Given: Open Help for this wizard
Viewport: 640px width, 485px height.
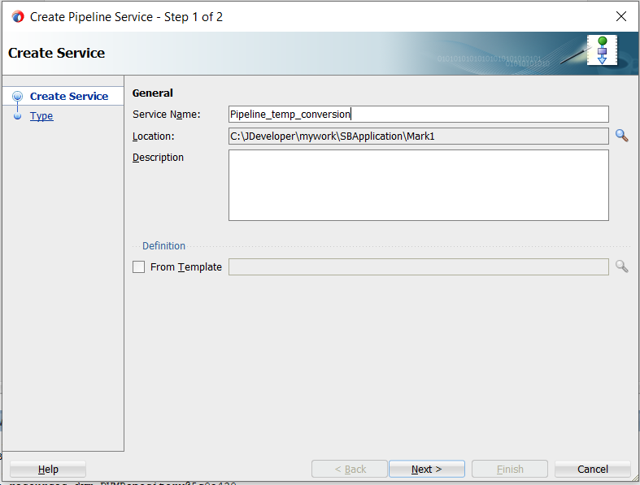Looking at the screenshot, I should (x=48, y=469).
